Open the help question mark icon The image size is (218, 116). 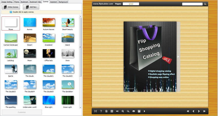coord(101,111)
